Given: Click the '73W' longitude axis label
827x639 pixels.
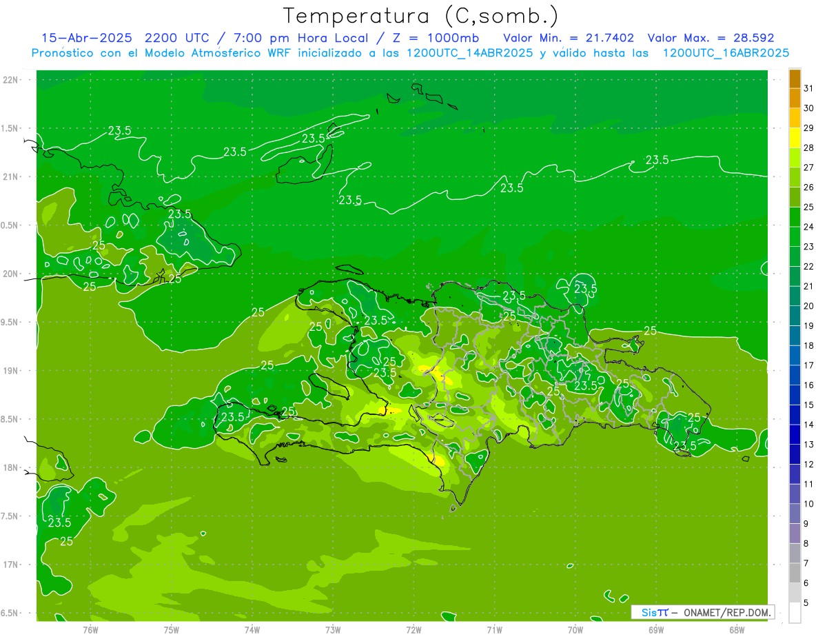Looking at the screenshot, I should pyautogui.click(x=333, y=630).
